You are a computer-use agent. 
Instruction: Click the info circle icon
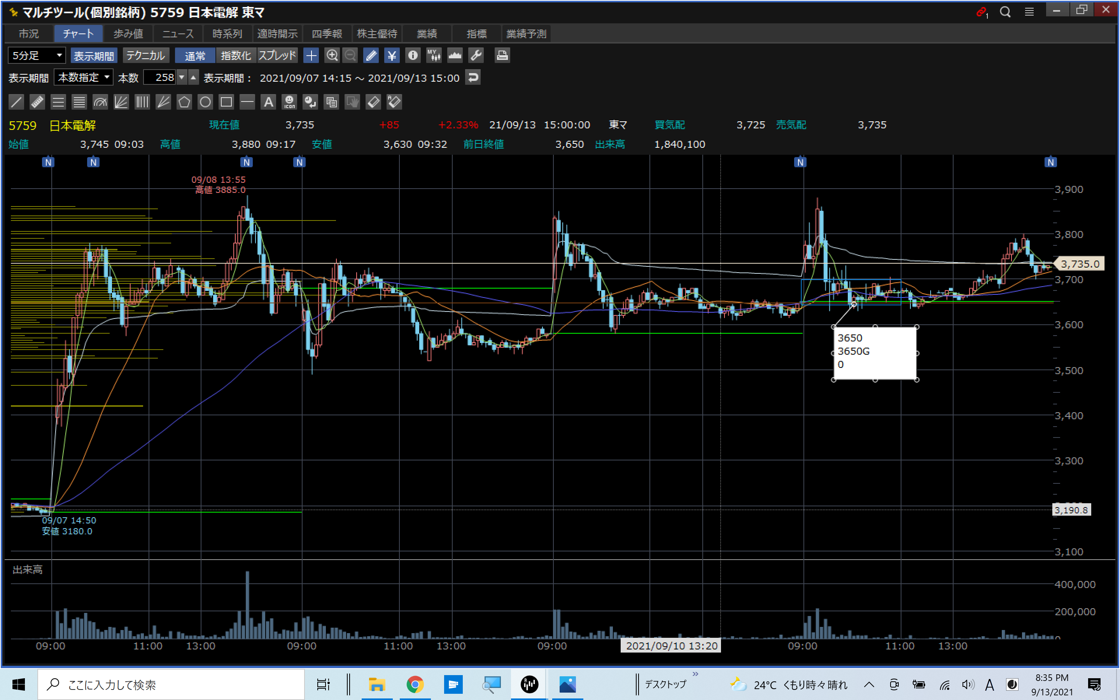click(x=412, y=56)
